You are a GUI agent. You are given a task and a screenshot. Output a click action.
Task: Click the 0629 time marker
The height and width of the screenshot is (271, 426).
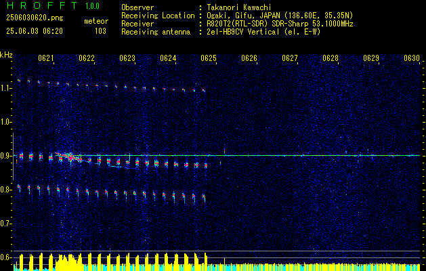(x=371, y=58)
